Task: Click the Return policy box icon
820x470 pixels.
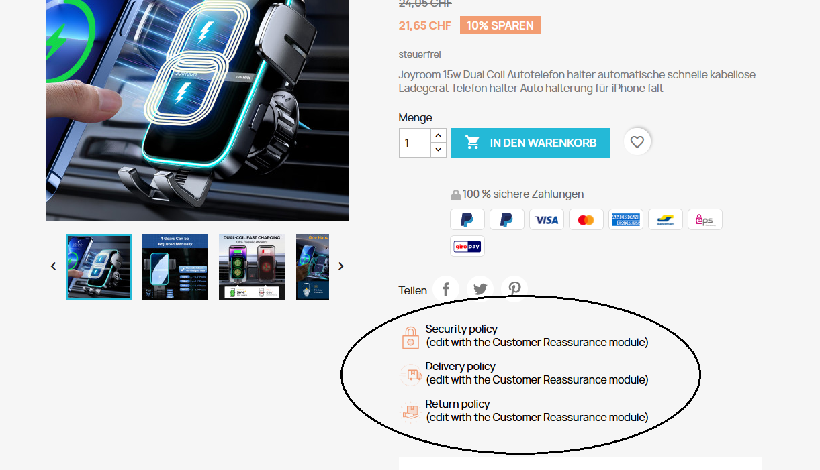Action: pyautogui.click(x=410, y=412)
